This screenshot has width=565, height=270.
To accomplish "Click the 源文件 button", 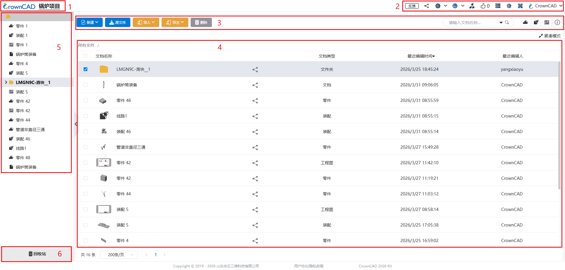I will tap(118, 22).
